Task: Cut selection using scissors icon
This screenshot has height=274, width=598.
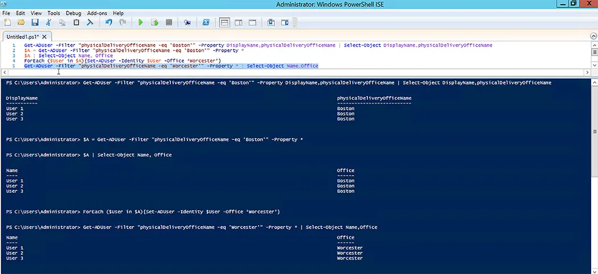Action: coord(48,22)
